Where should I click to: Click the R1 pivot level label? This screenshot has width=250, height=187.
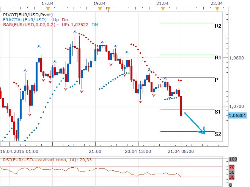(x=218, y=58)
